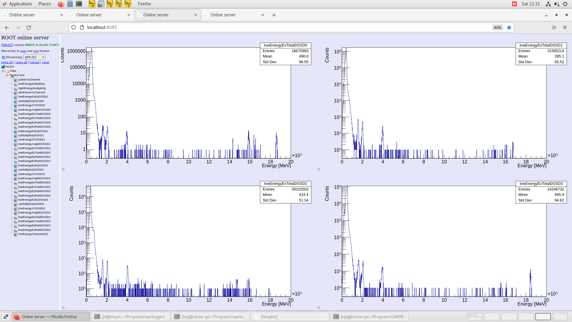Click the 80% zoom level indicator
Image resolution: width=572 pixels, height=322 pixels.
click(497, 27)
